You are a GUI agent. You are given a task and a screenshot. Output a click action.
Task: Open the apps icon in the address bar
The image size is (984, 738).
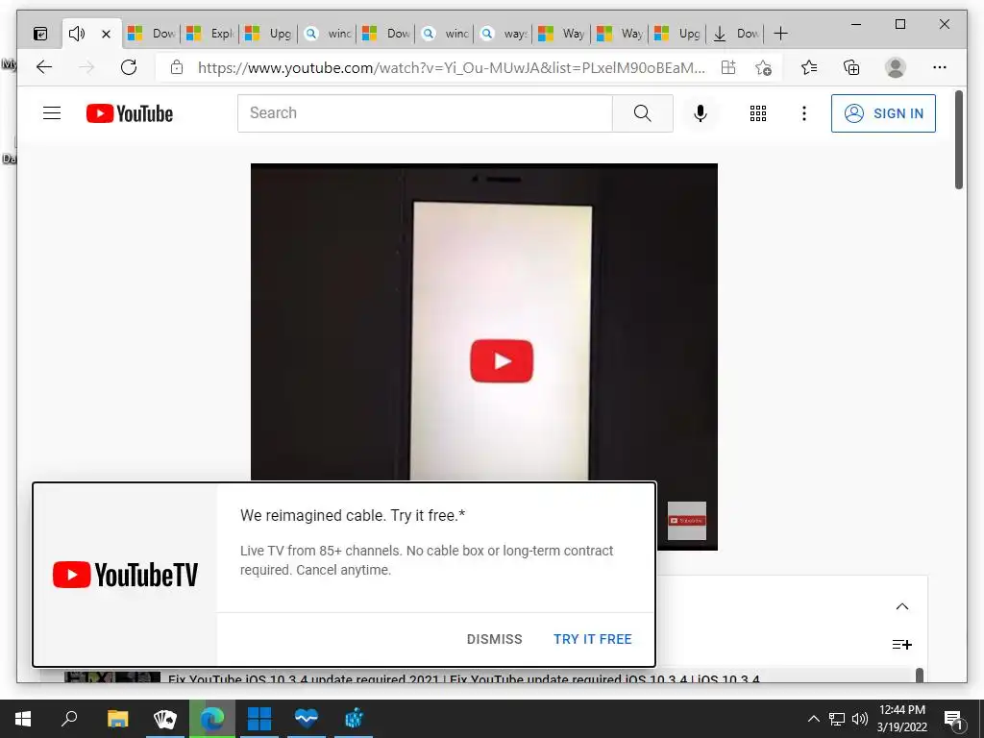point(728,67)
